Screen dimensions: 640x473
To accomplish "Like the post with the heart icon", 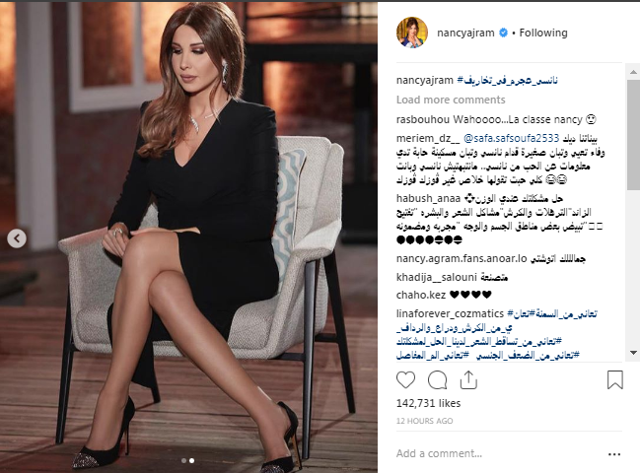I will tap(405, 380).
